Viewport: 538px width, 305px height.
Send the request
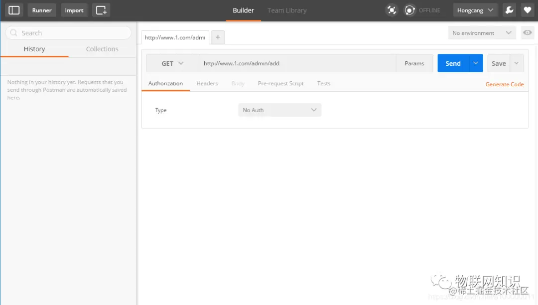(x=453, y=63)
